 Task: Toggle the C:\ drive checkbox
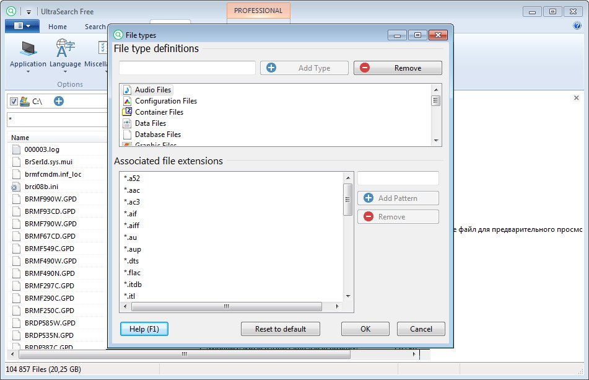point(14,102)
